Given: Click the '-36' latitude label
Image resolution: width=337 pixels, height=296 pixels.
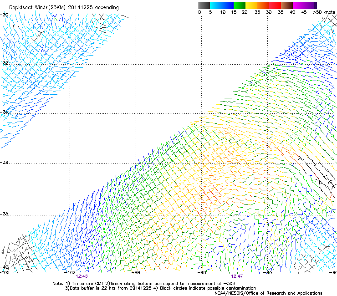Looking at the screenshot, I should click(4, 162).
